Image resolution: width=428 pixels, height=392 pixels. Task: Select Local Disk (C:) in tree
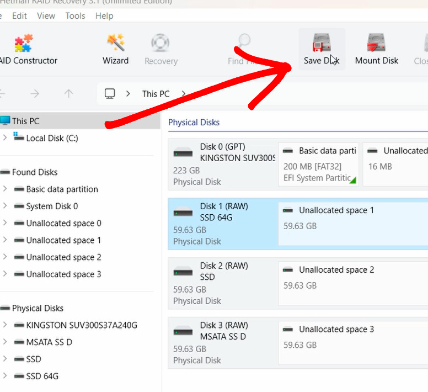click(x=52, y=138)
